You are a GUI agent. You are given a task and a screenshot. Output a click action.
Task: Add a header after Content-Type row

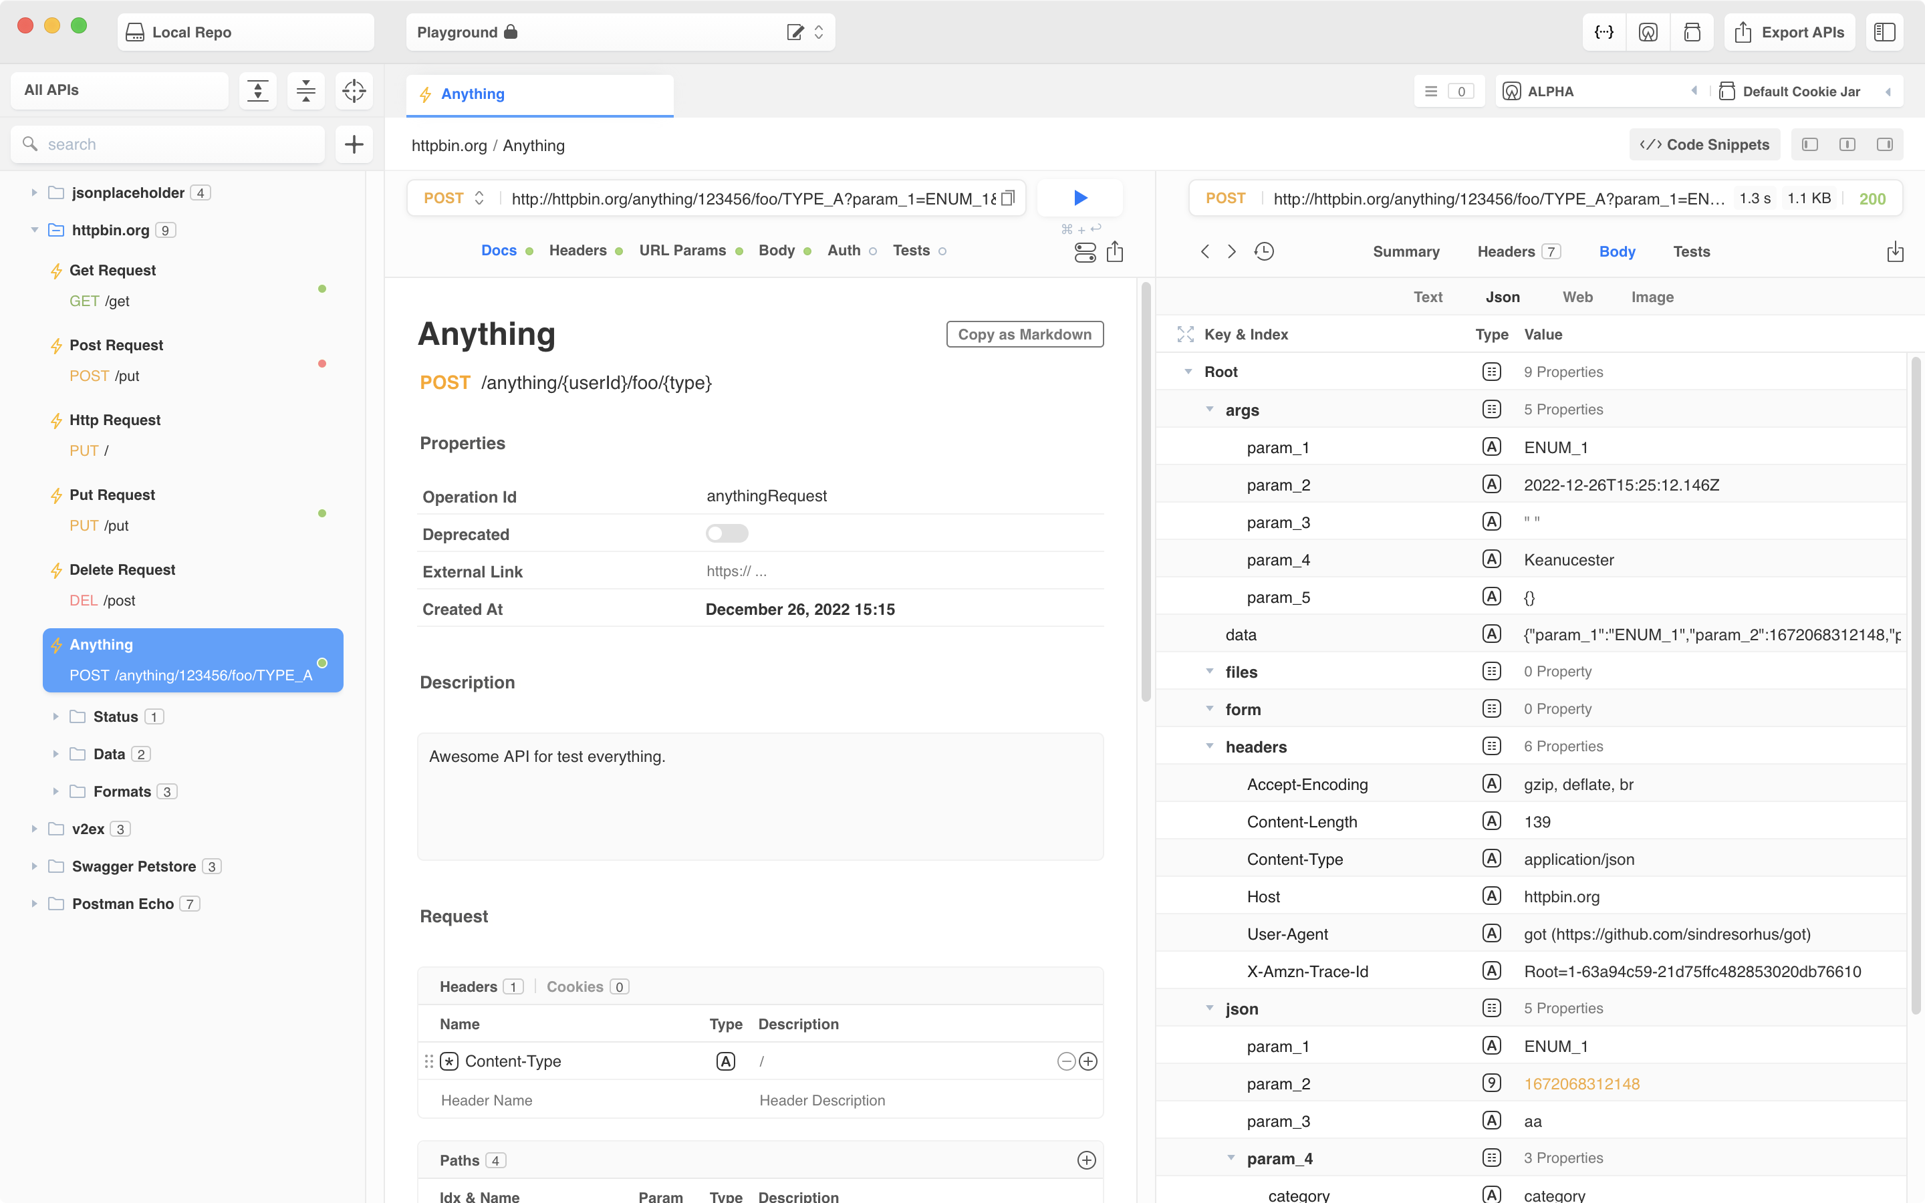point(1088,1061)
